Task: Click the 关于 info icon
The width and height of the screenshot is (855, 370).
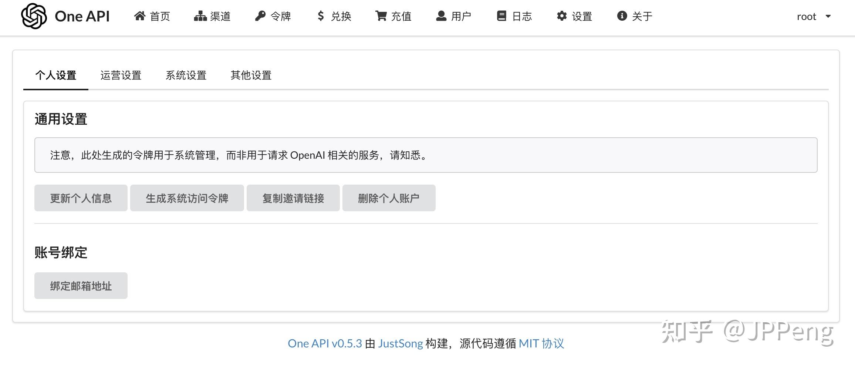Action: coord(621,16)
